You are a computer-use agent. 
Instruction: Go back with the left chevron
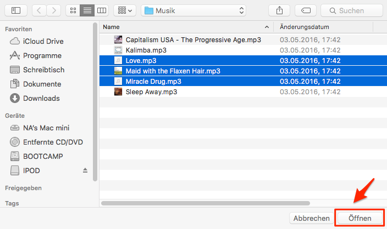39,10
